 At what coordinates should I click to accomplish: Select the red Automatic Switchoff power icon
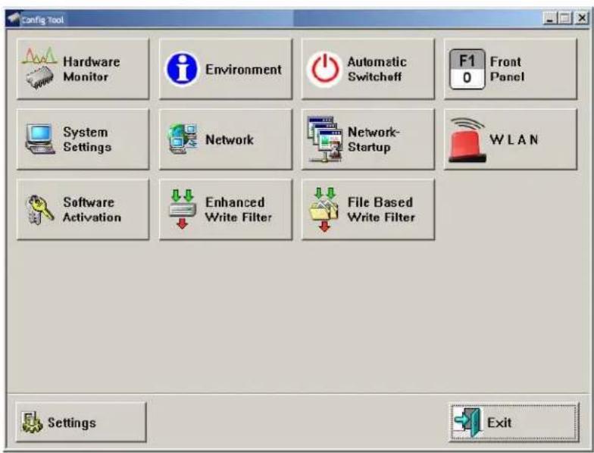tap(324, 70)
